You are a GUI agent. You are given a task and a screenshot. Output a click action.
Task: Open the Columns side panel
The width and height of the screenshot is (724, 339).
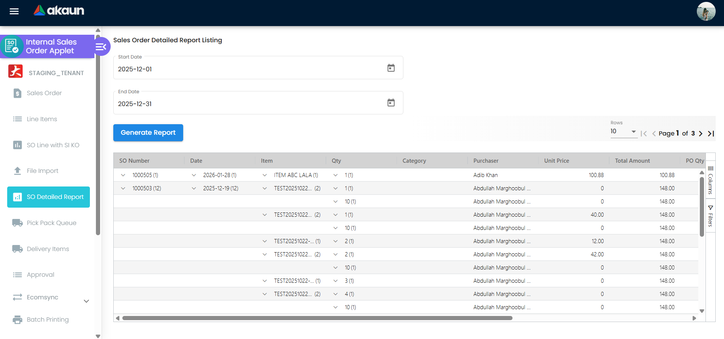coord(710,180)
